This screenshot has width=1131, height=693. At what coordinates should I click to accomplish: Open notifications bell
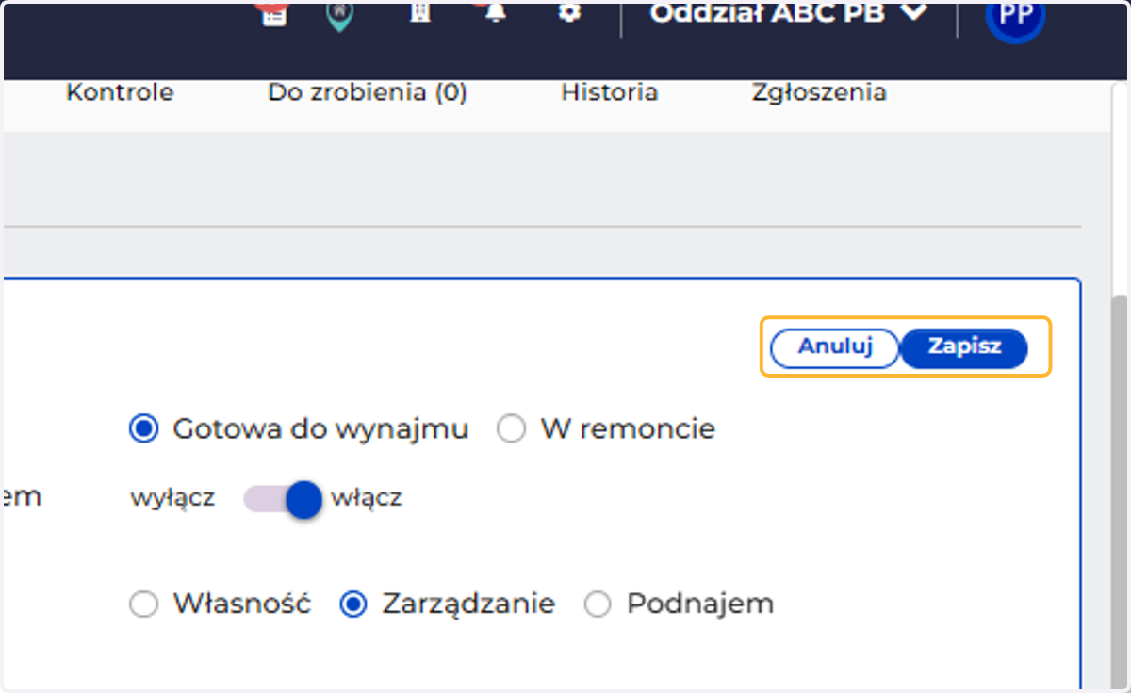(495, 13)
